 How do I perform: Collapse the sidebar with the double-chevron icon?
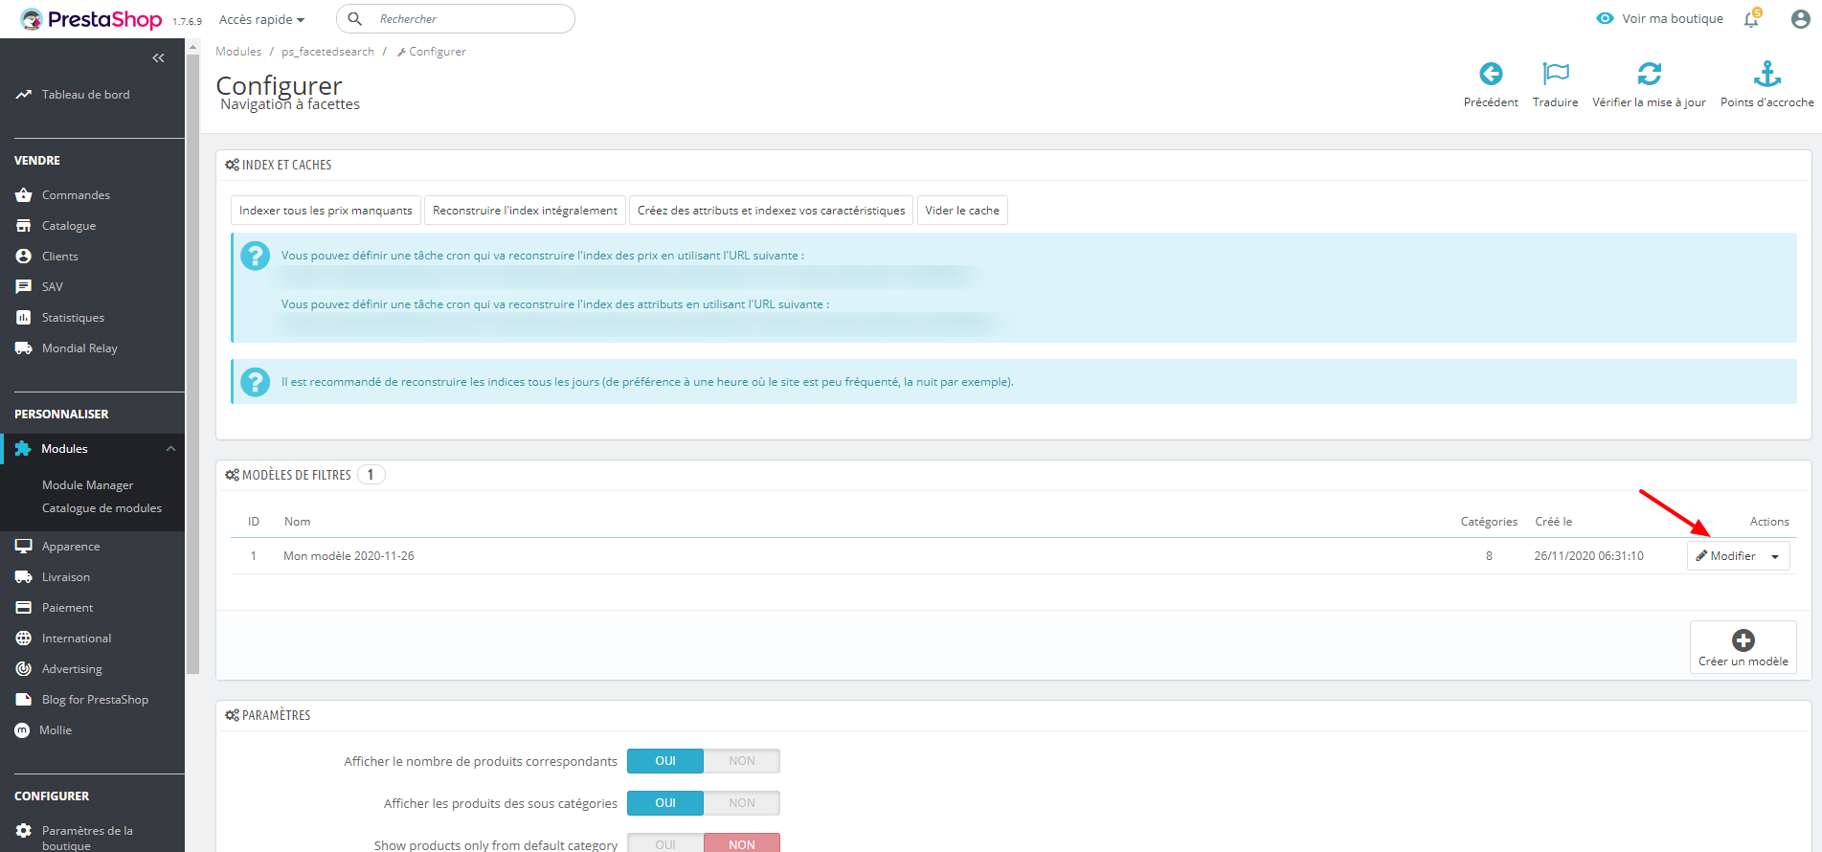[159, 58]
